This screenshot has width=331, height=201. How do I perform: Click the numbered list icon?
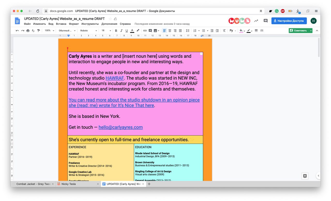[x=195, y=31]
